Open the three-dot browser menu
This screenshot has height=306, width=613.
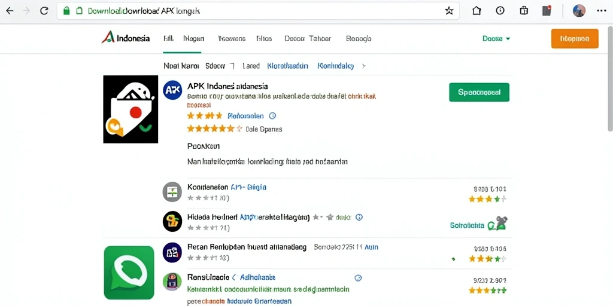[602, 11]
